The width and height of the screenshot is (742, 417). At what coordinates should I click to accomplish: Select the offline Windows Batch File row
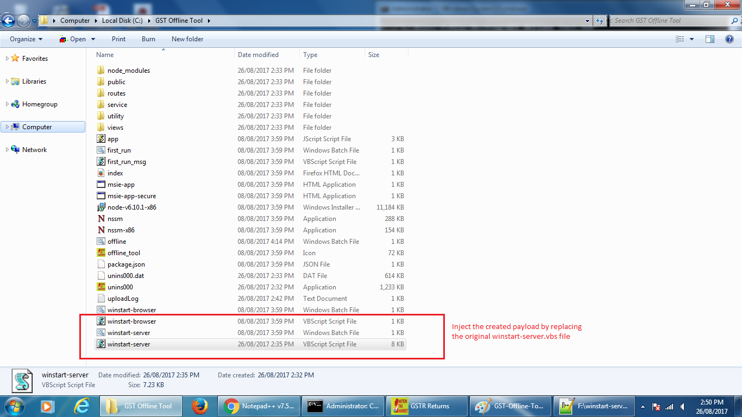[250, 242]
